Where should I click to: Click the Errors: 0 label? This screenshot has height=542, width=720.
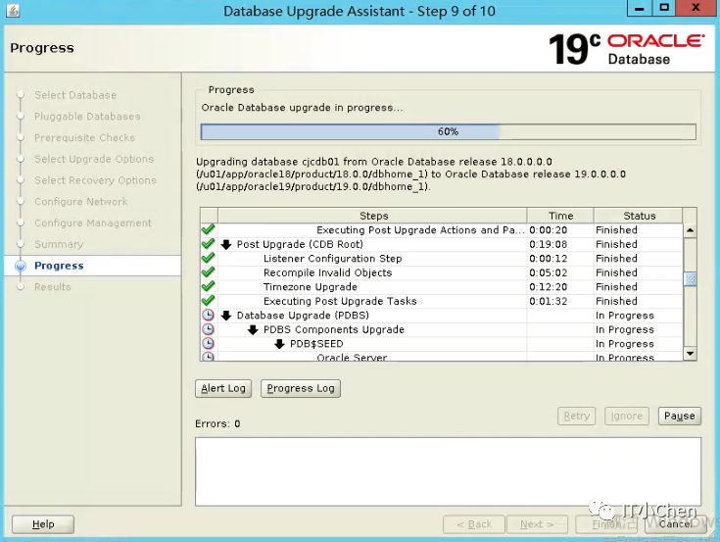click(217, 423)
